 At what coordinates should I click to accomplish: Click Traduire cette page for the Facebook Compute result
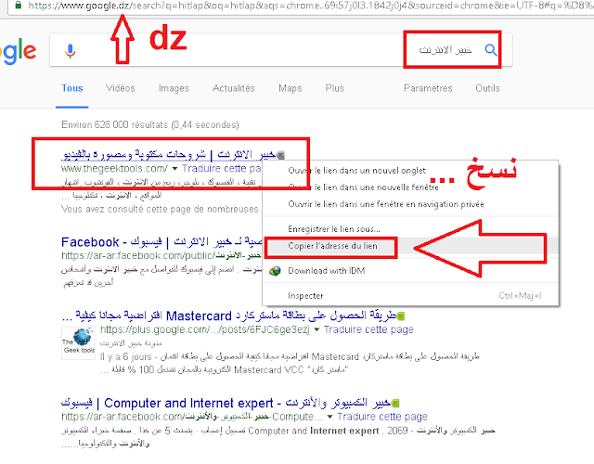(x=382, y=417)
